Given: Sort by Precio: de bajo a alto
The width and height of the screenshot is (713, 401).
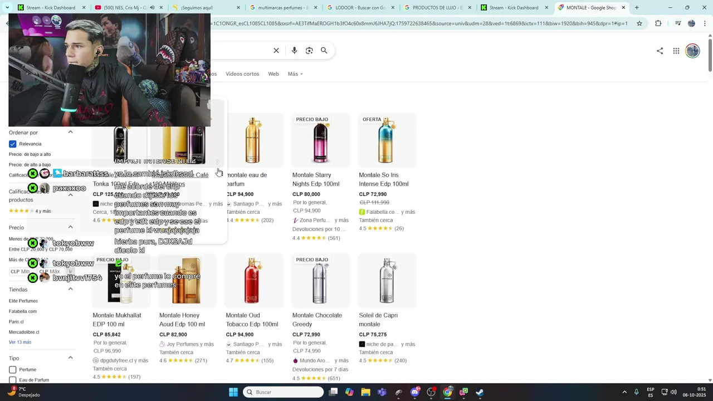Looking at the screenshot, I should (x=30, y=154).
